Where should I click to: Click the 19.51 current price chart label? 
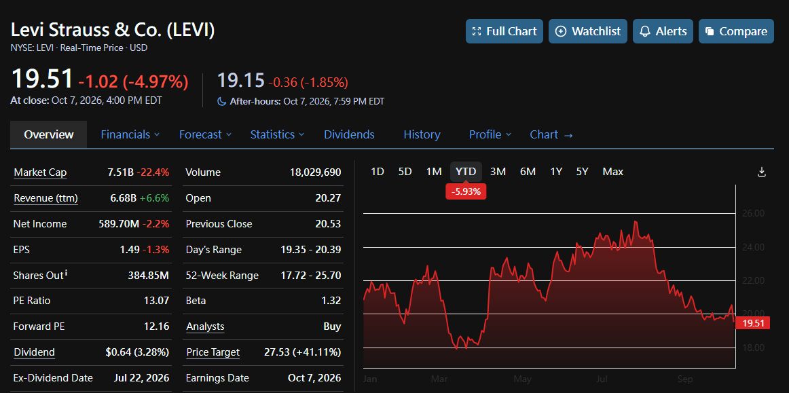(x=753, y=323)
